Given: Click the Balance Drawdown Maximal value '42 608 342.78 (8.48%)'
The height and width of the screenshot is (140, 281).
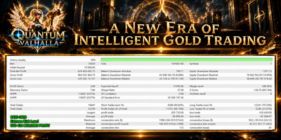Looking at the screenshot, I should pos(171,75).
